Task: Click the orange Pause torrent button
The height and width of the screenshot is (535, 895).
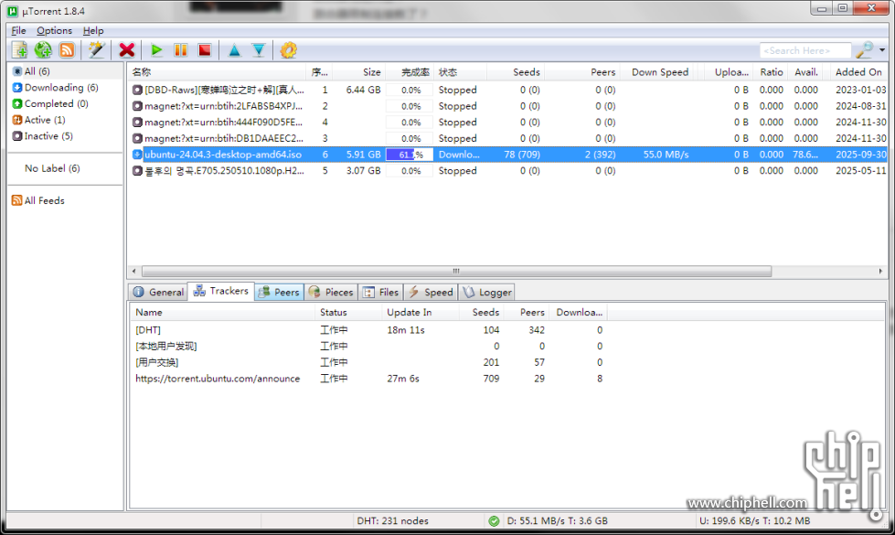Action: click(x=181, y=50)
